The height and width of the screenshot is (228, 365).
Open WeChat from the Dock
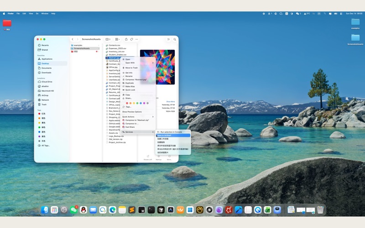click(x=74, y=210)
